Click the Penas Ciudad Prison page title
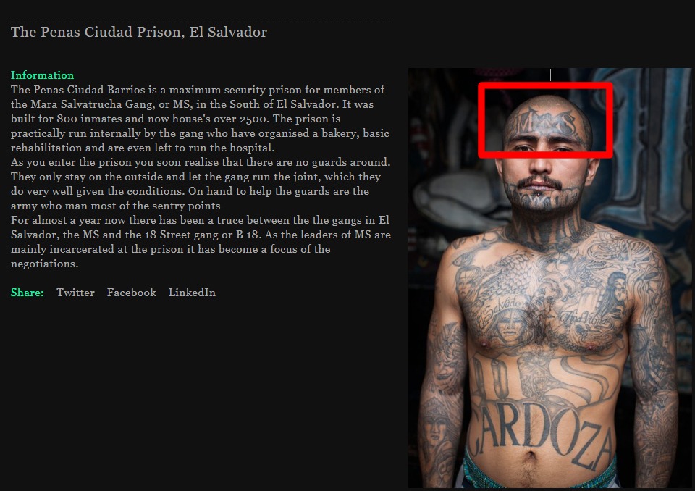Screen dimensions: 695x491 pyautogui.click(x=139, y=32)
